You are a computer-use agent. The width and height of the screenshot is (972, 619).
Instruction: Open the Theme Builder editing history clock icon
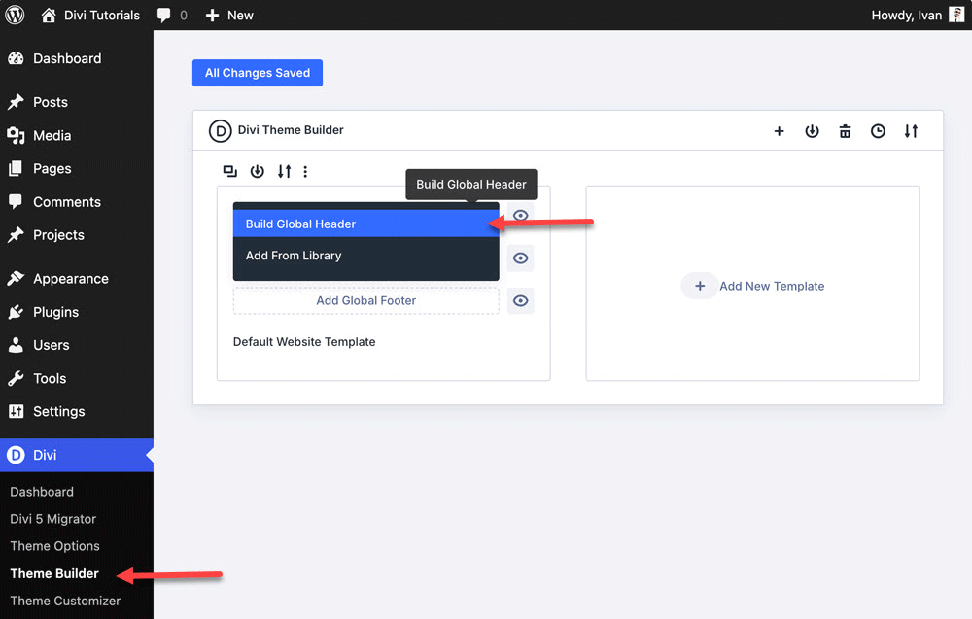(878, 130)
